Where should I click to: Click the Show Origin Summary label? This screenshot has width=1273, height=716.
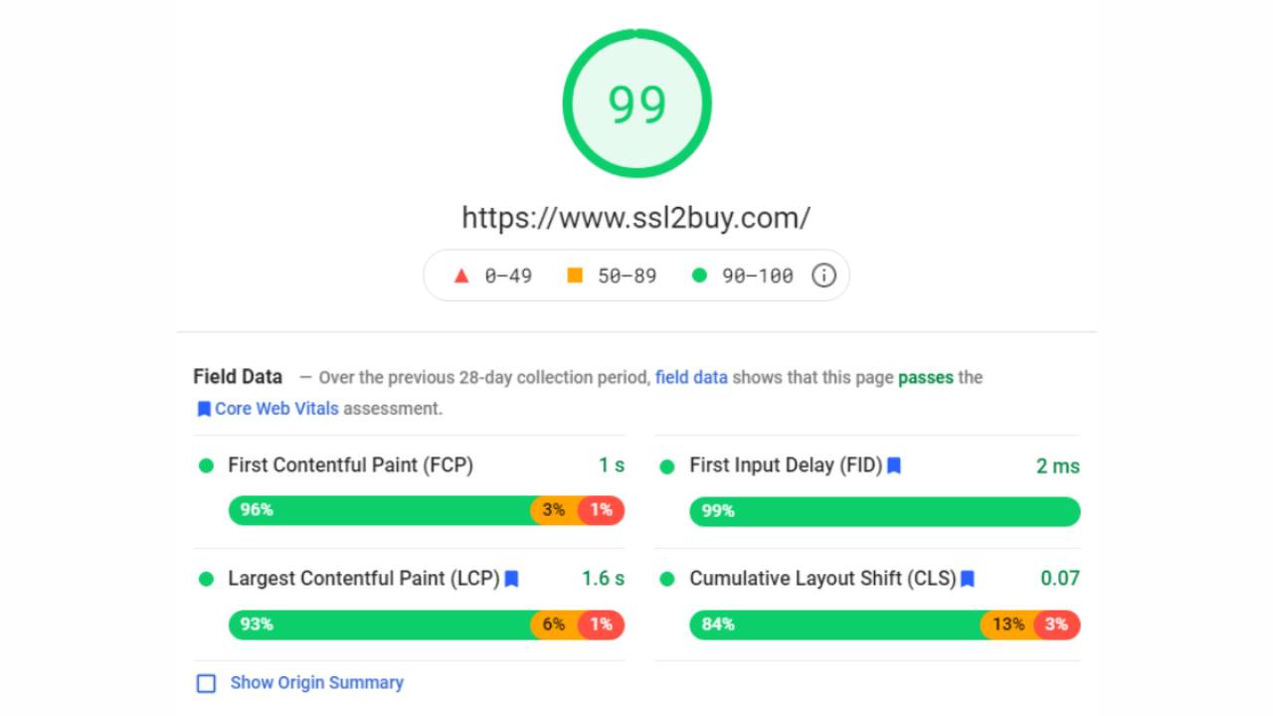(x=317, y=683)
